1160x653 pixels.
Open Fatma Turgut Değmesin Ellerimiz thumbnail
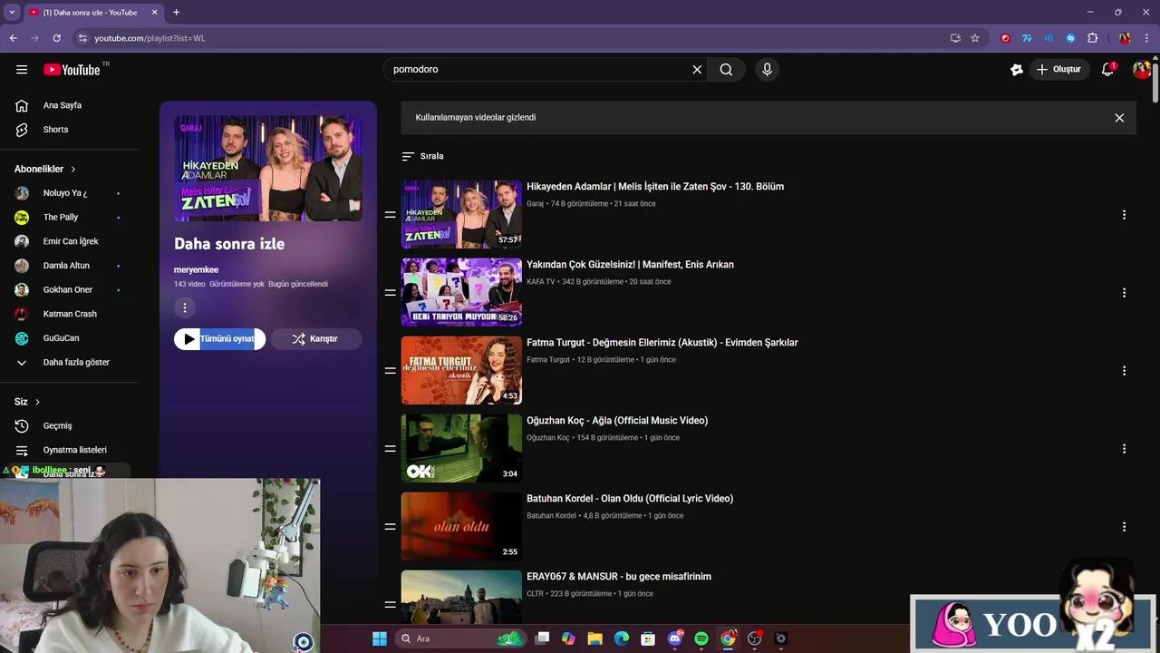[x=461, y=370]
